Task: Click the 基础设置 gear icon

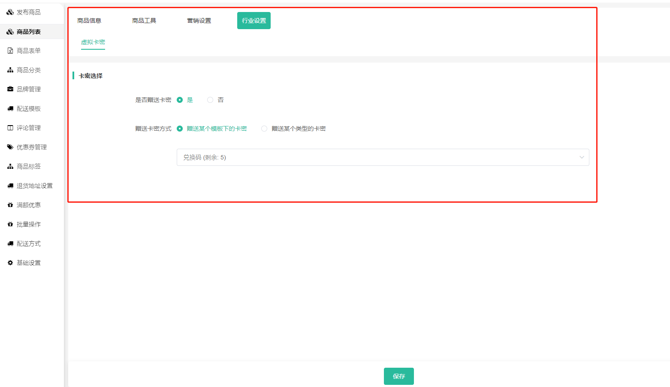Action: [x=10, y=263]
